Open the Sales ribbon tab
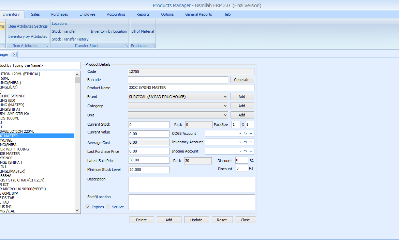 [x=35, y=14]
